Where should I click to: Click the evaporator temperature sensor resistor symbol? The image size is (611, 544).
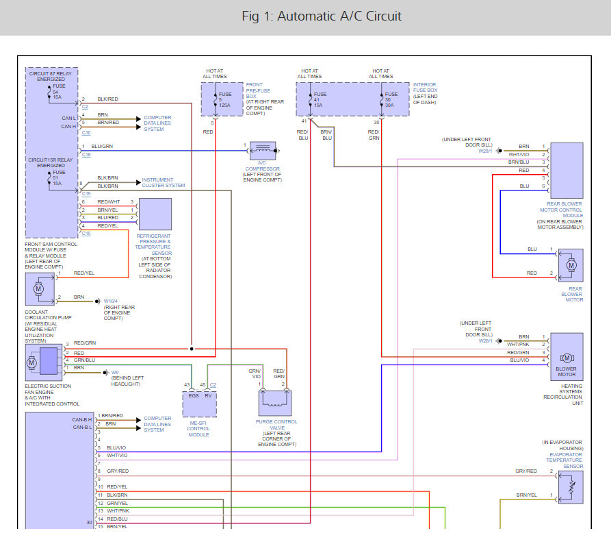coord(571,488)
